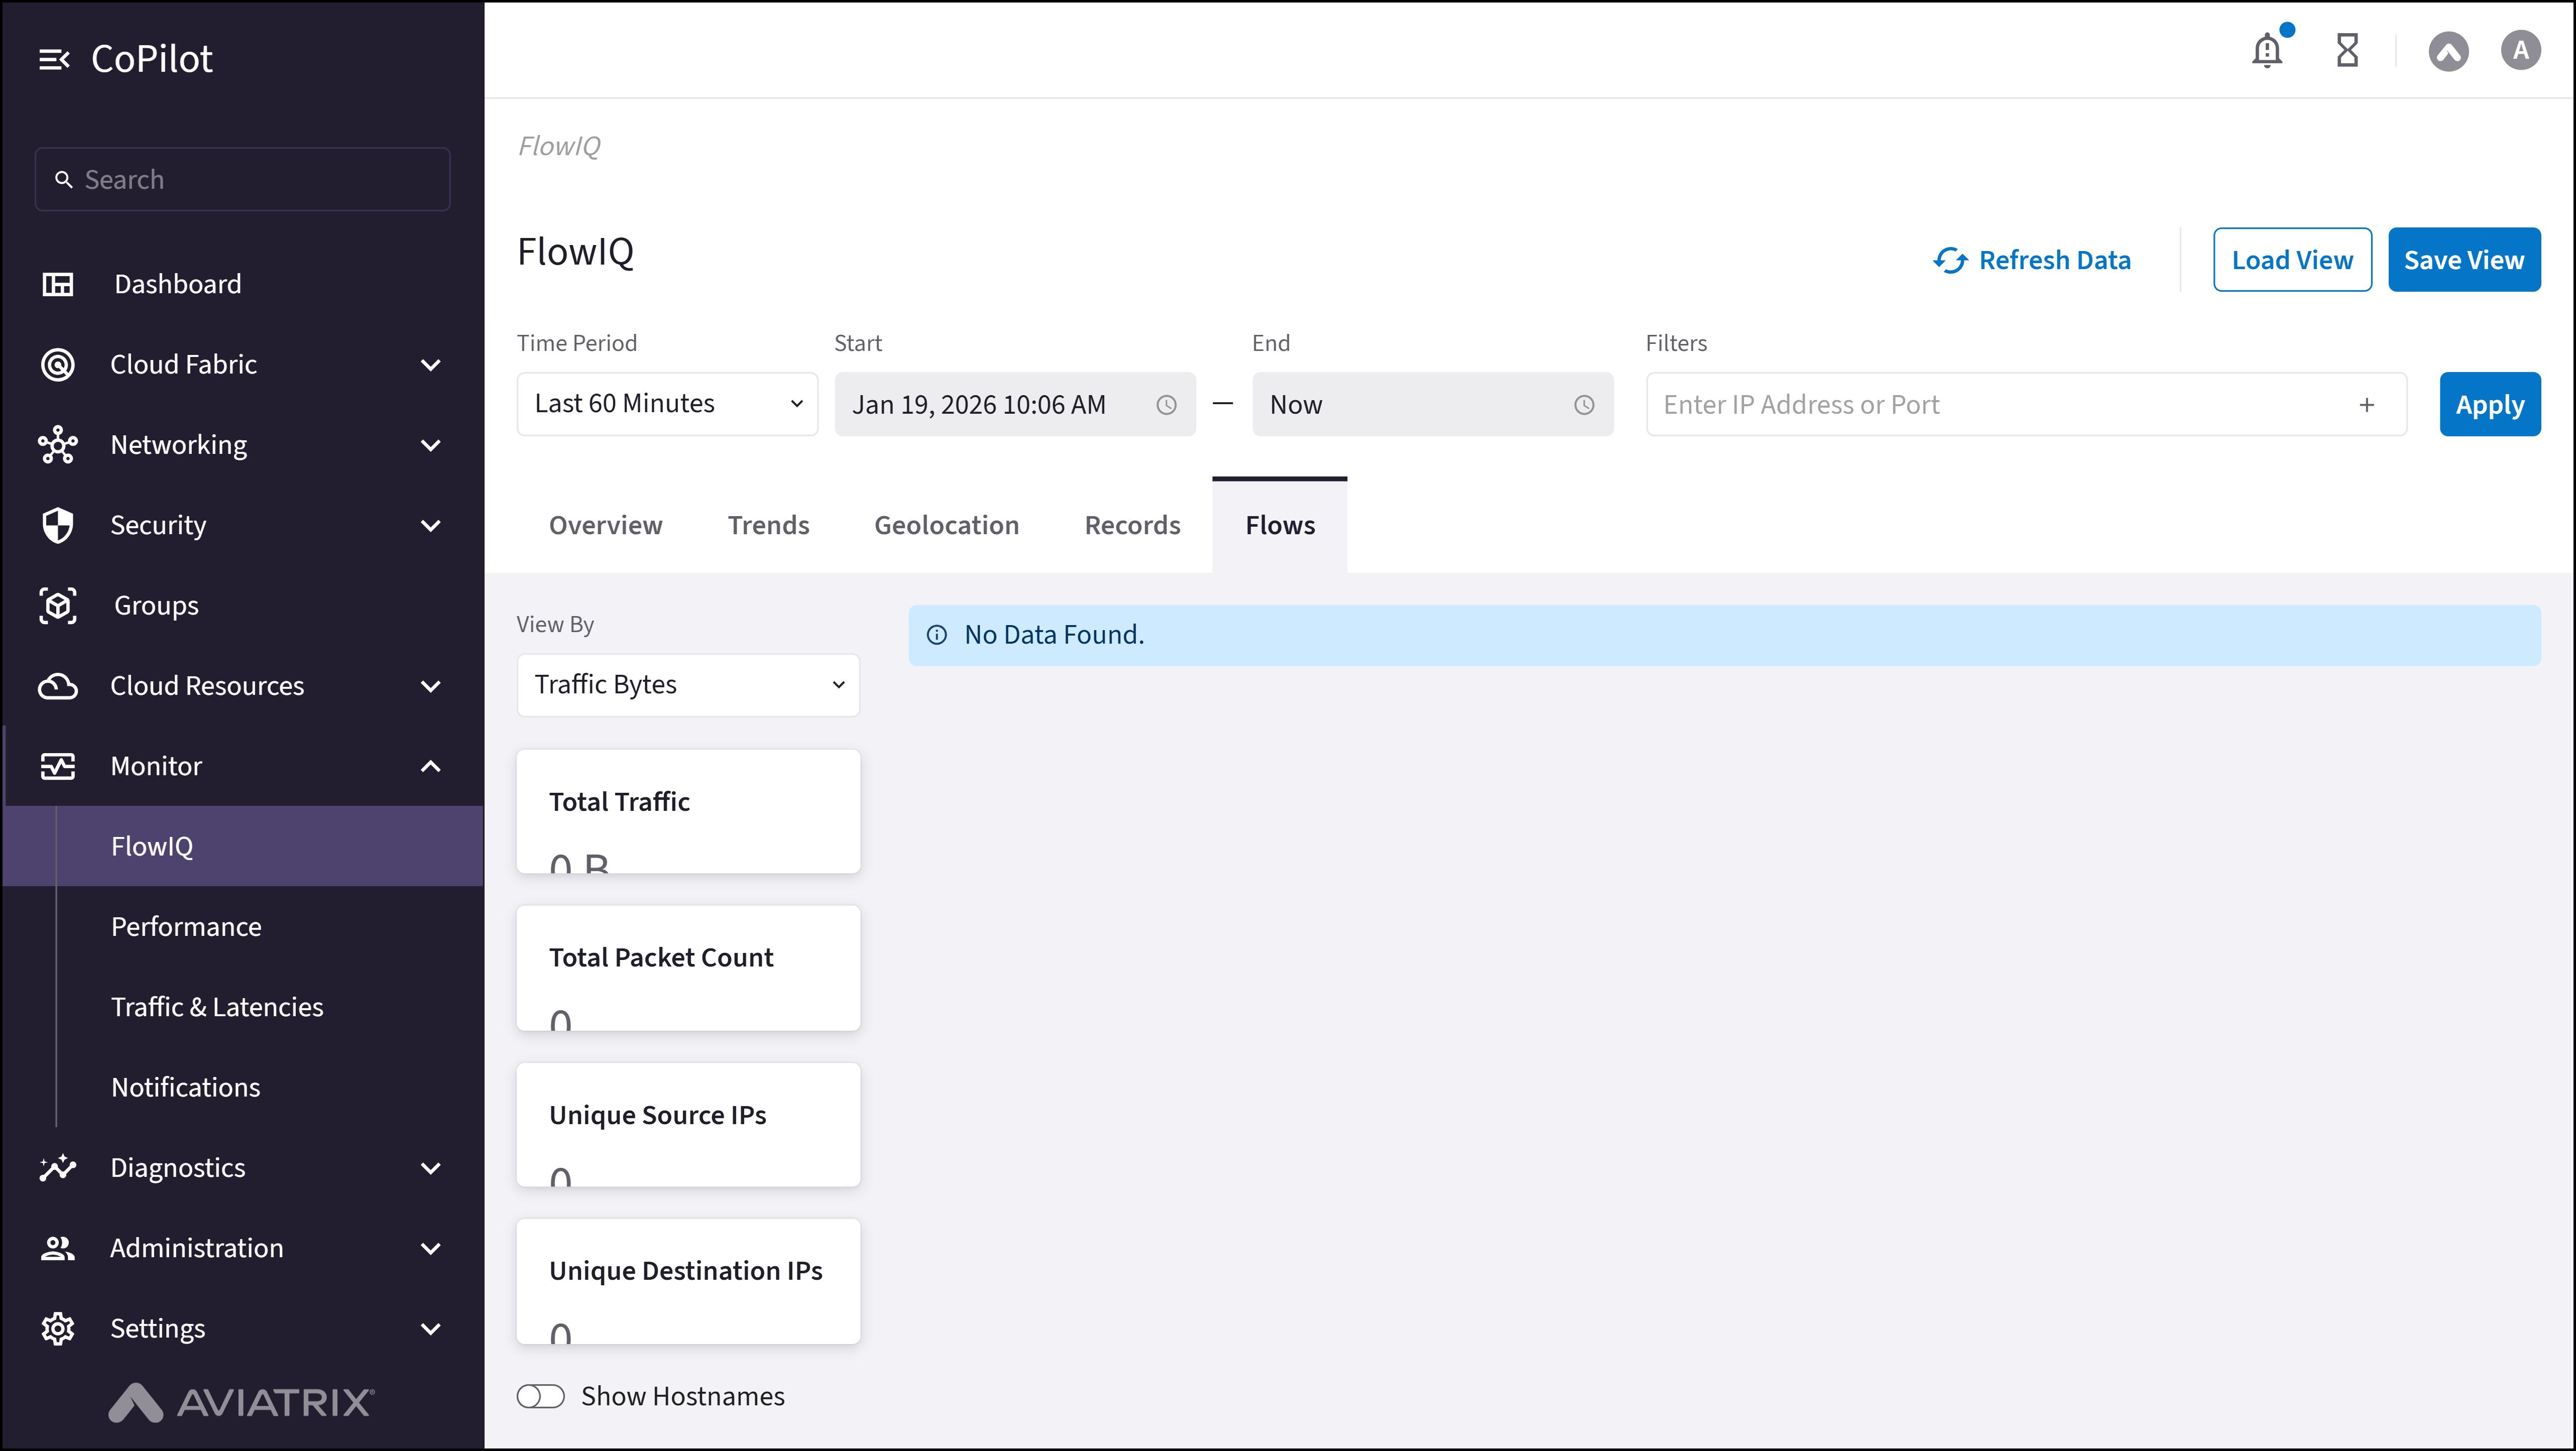Click the Refresh Data icon
The width and height of the screenshot is (2576, 1451).
pyautogui.click(x=1950, y=260)
